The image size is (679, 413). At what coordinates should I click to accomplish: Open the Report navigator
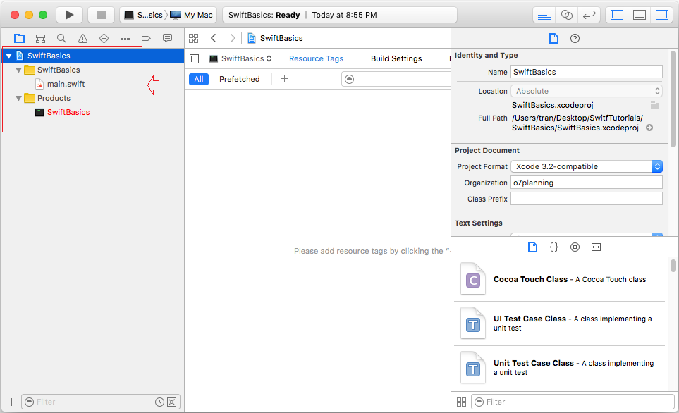pos(167,38)
